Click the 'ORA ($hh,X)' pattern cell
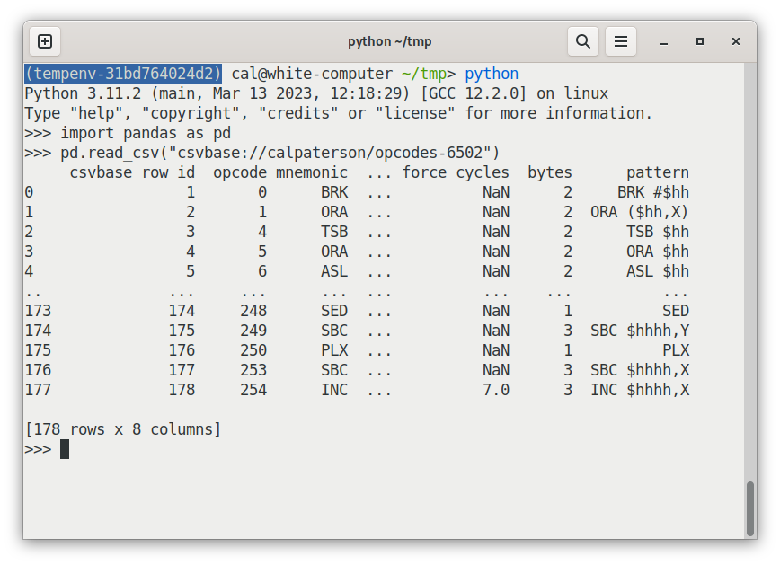 tap(640, 212)
